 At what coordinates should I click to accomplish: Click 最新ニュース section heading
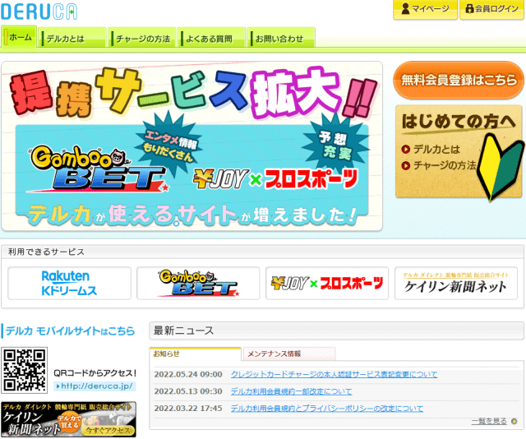(x=183, y=330)
